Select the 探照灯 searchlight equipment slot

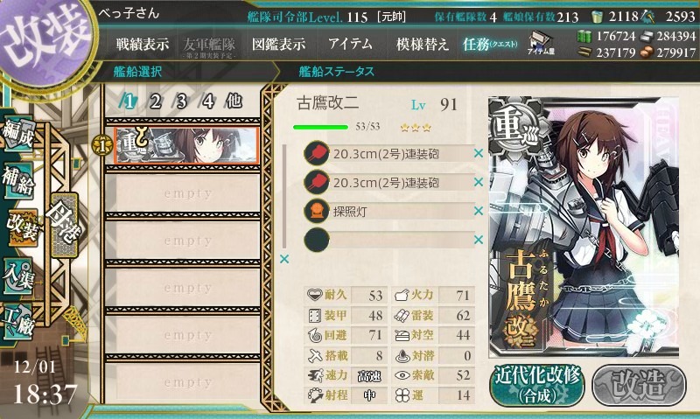pyautogui.click(x=388, y=211)
